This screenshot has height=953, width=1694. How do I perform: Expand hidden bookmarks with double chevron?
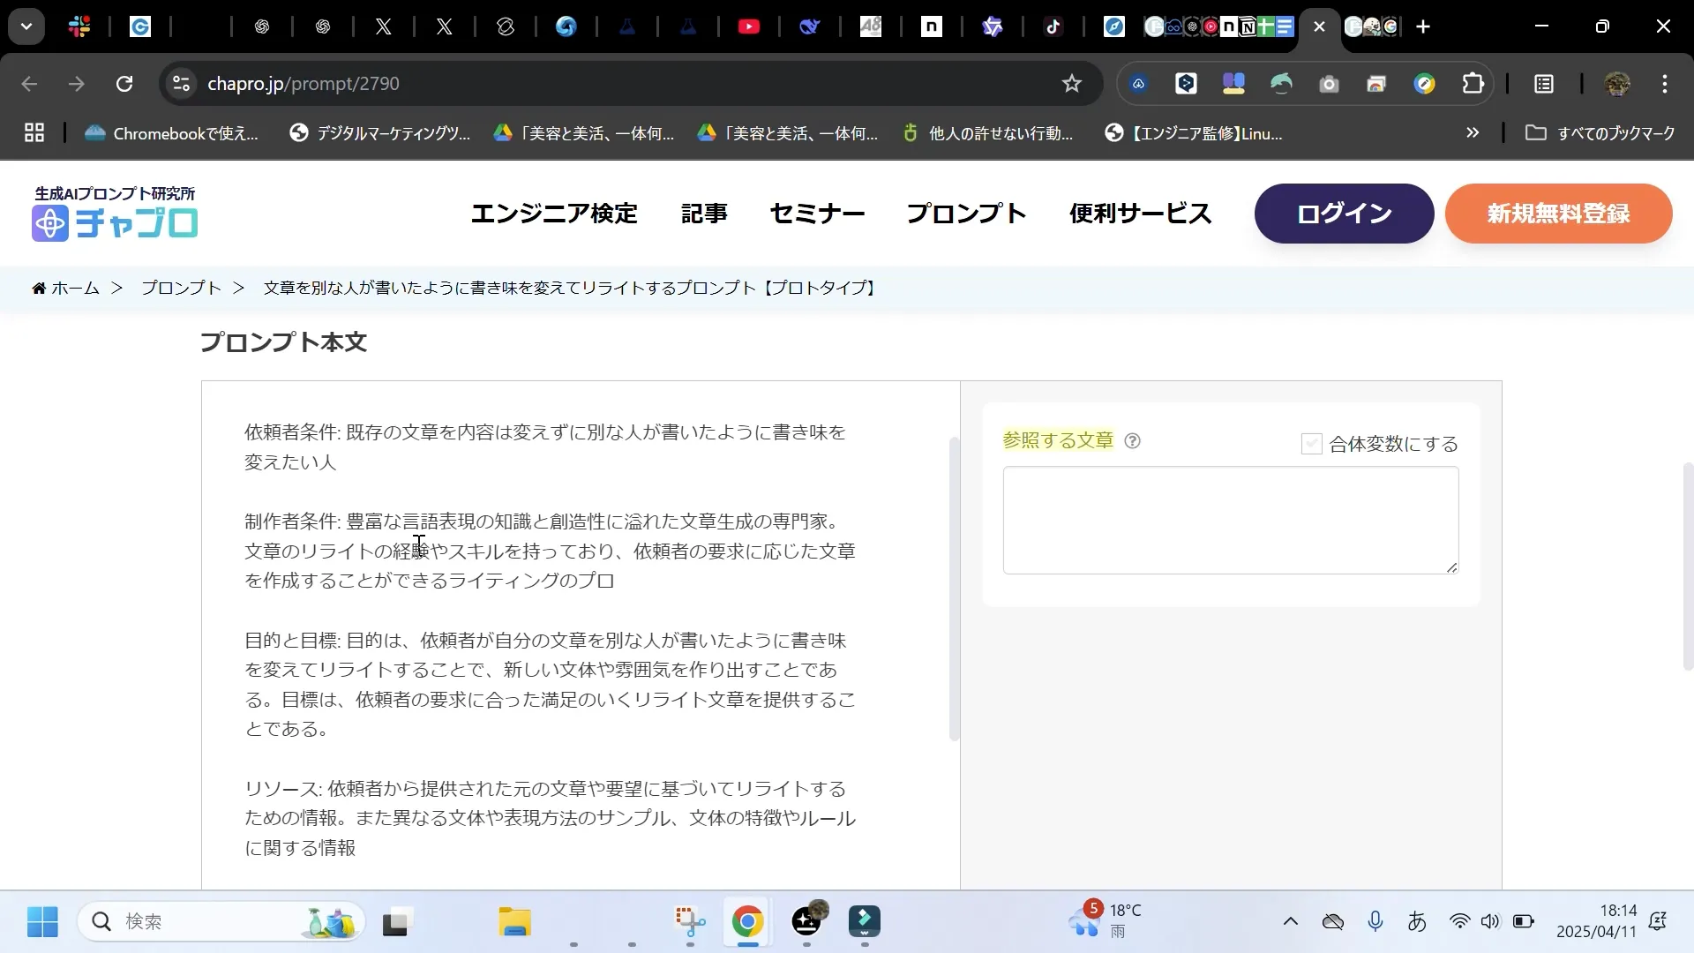click(x=1473, y=133)
